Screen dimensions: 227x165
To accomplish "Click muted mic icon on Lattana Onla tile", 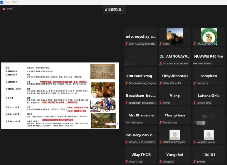I will [x=194, y=103].
